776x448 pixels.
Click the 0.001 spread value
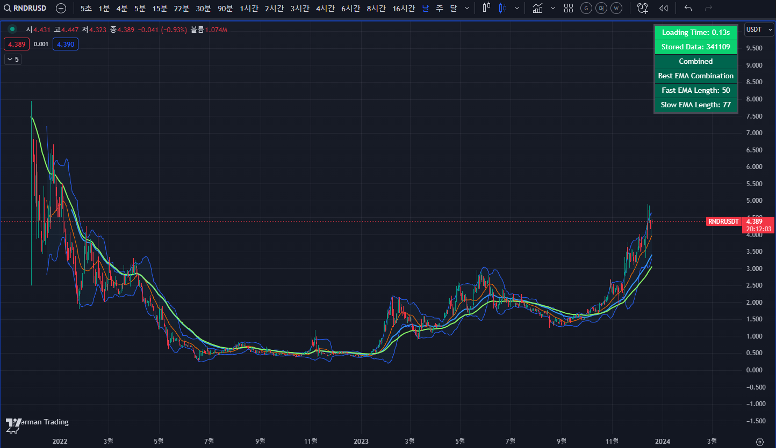point(41,44)
